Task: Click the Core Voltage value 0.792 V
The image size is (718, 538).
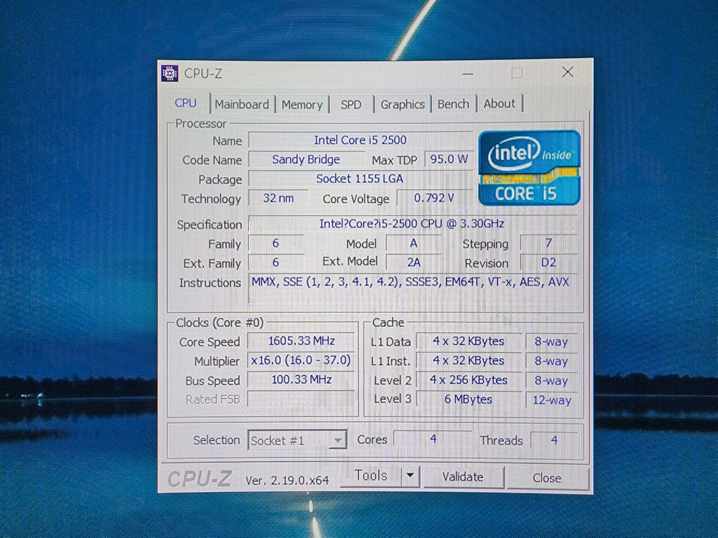Action: (x=434, y=198)
